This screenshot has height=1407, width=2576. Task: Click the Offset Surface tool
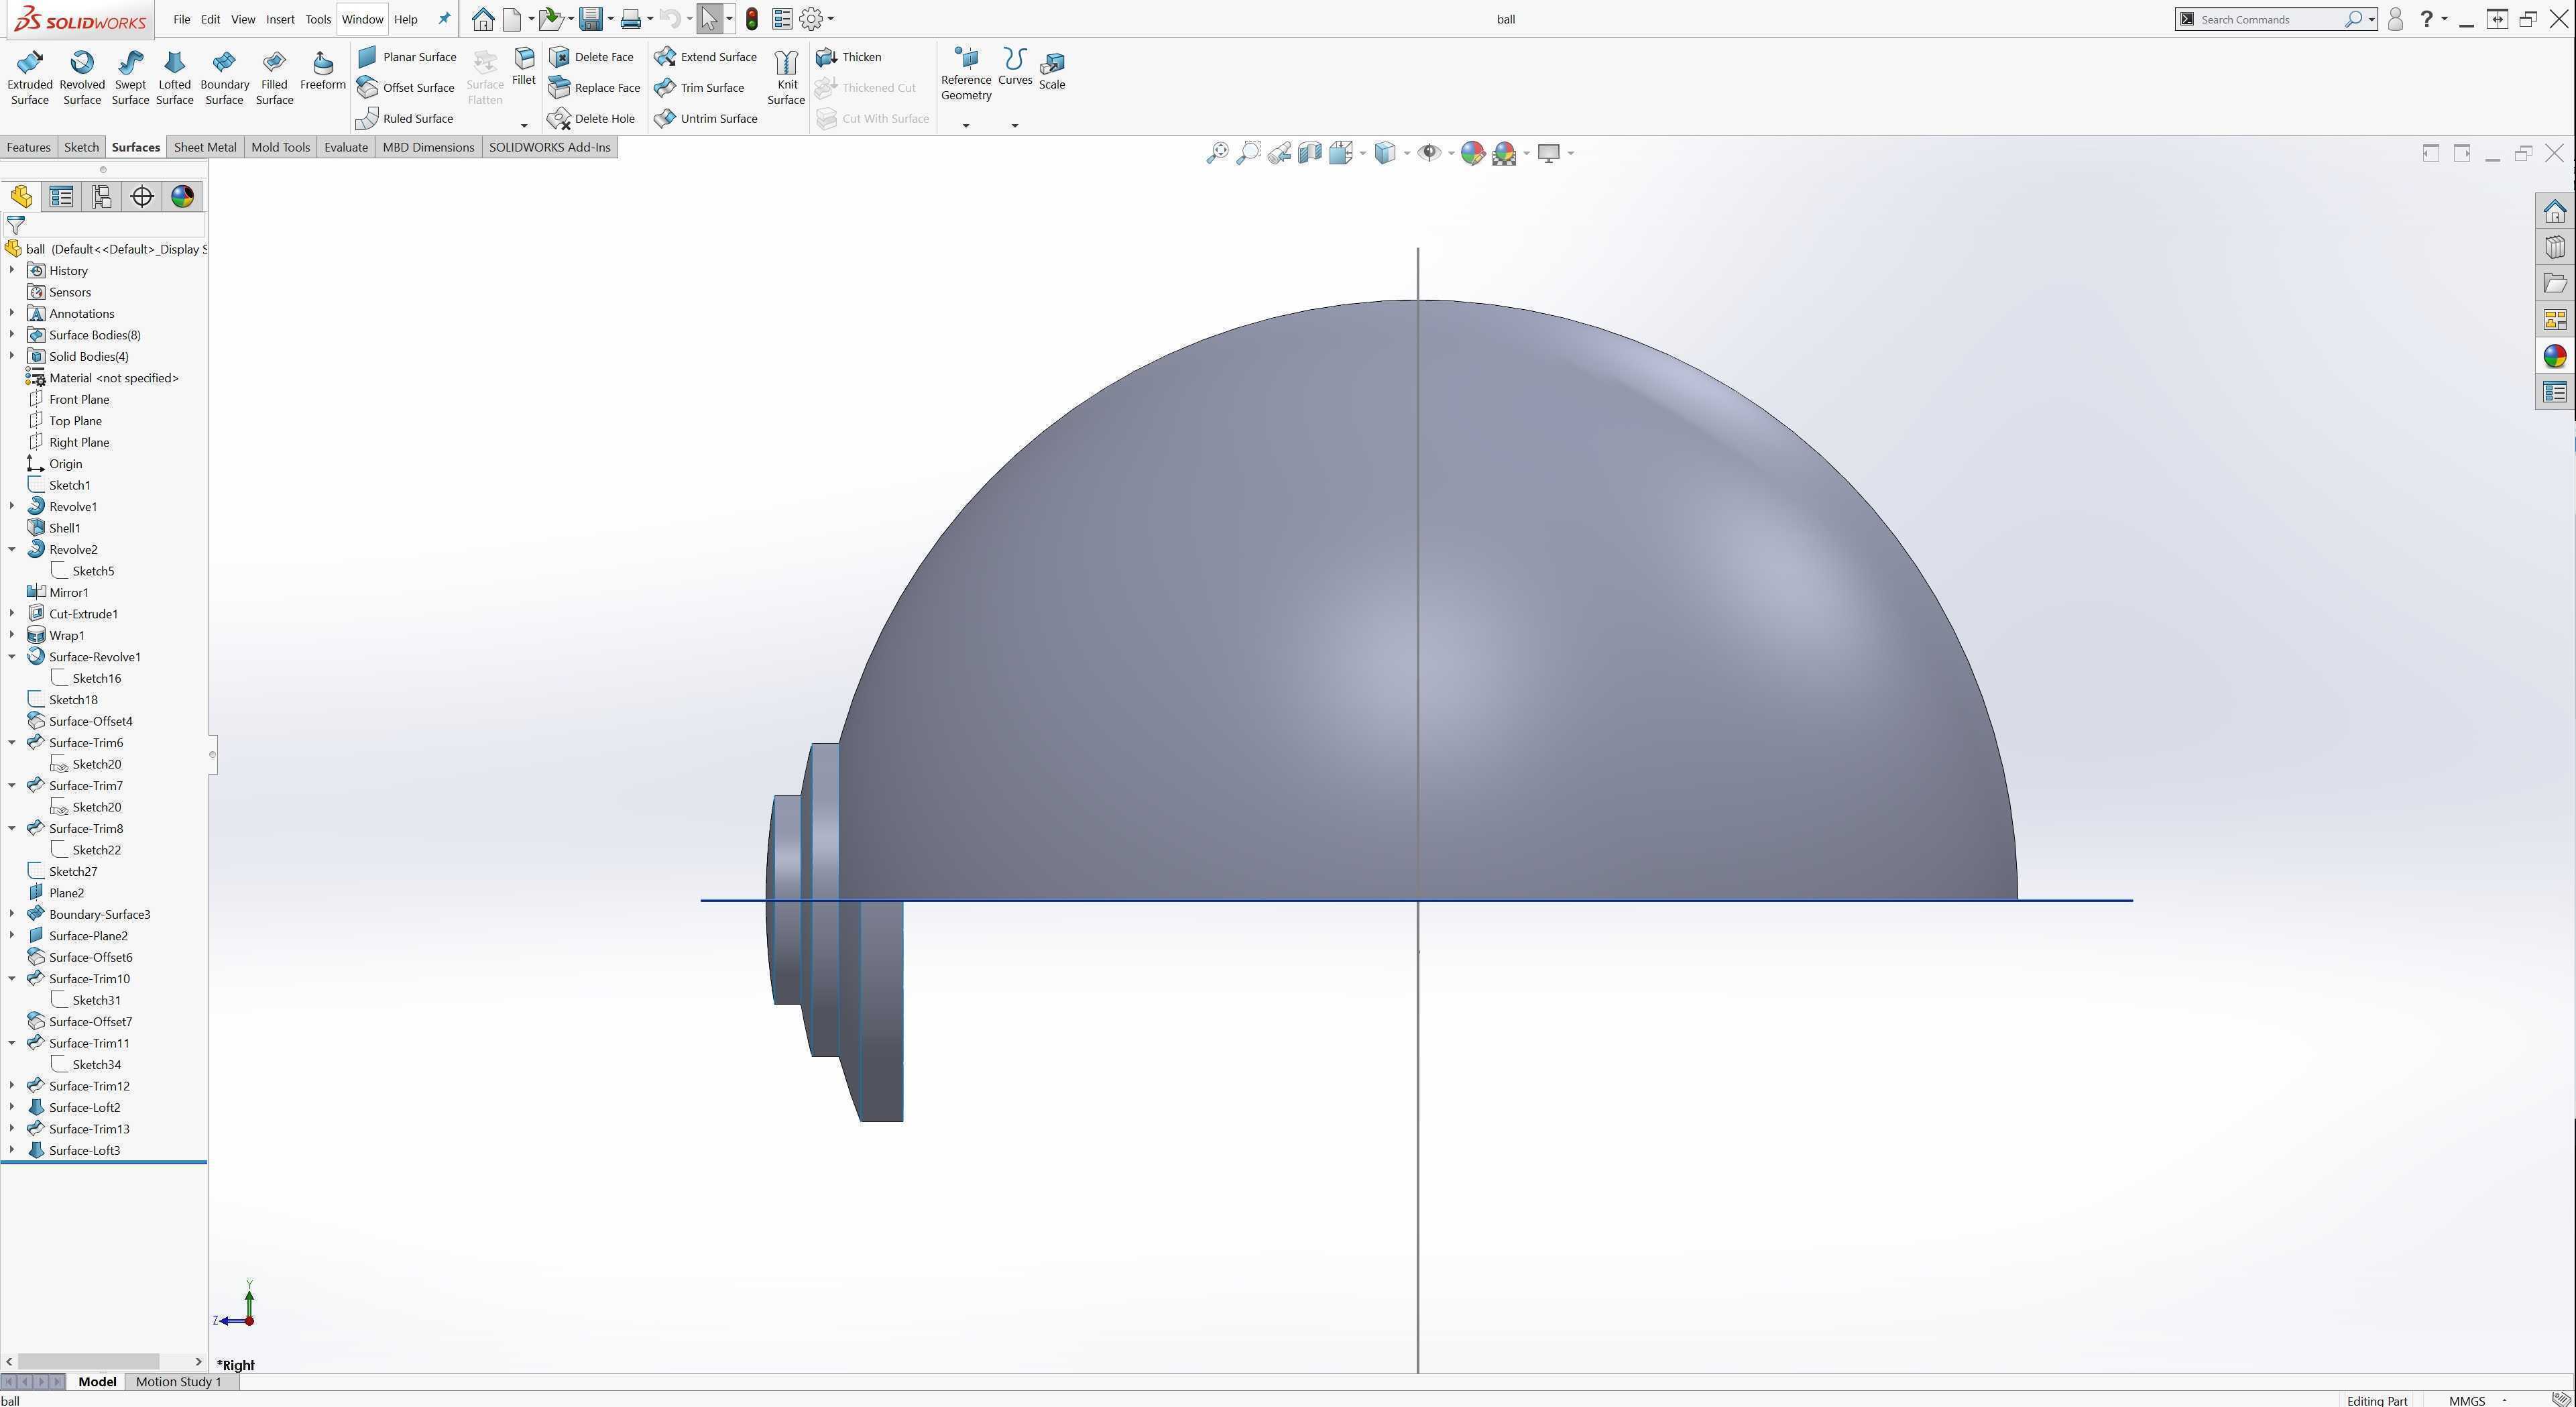tap(406, 88)
